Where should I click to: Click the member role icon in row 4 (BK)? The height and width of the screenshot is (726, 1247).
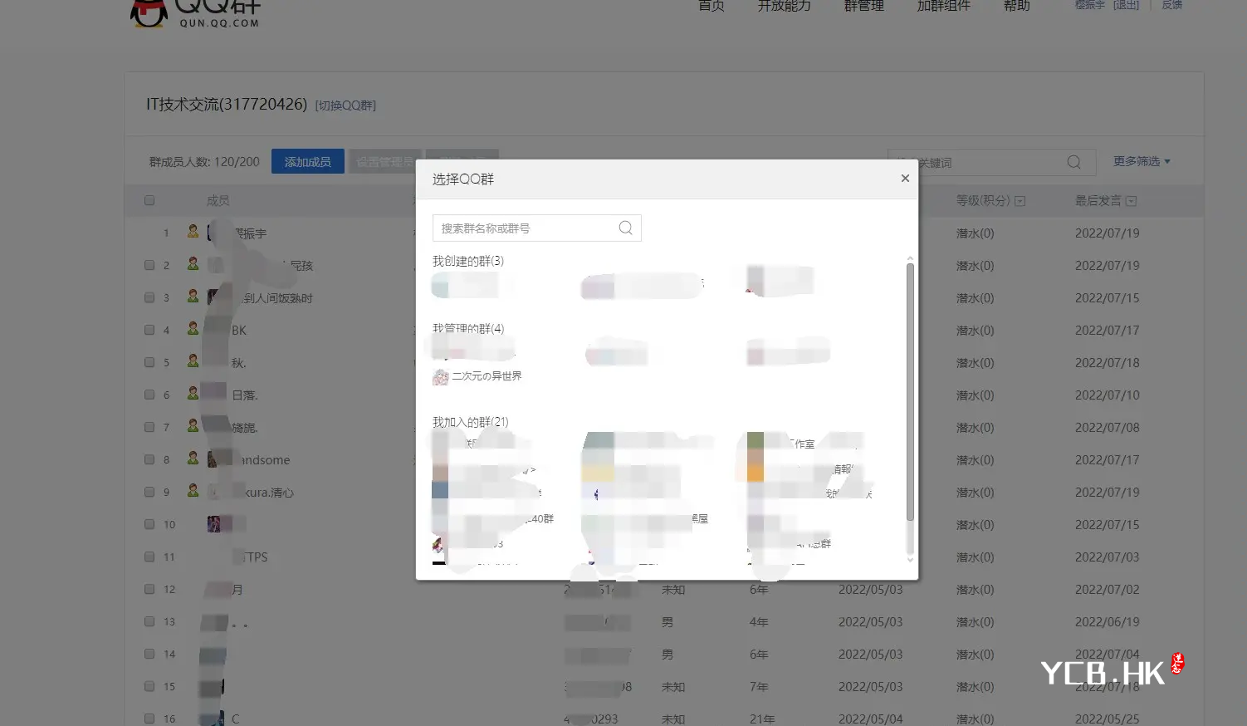click(x=193, y=329)
